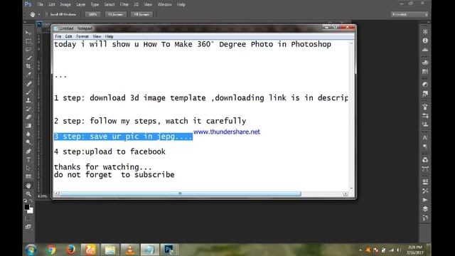The width and height of the screenshot is (455, 256).
Task: Click 'do not forget to subscribe' text
Action: [114, 175]
